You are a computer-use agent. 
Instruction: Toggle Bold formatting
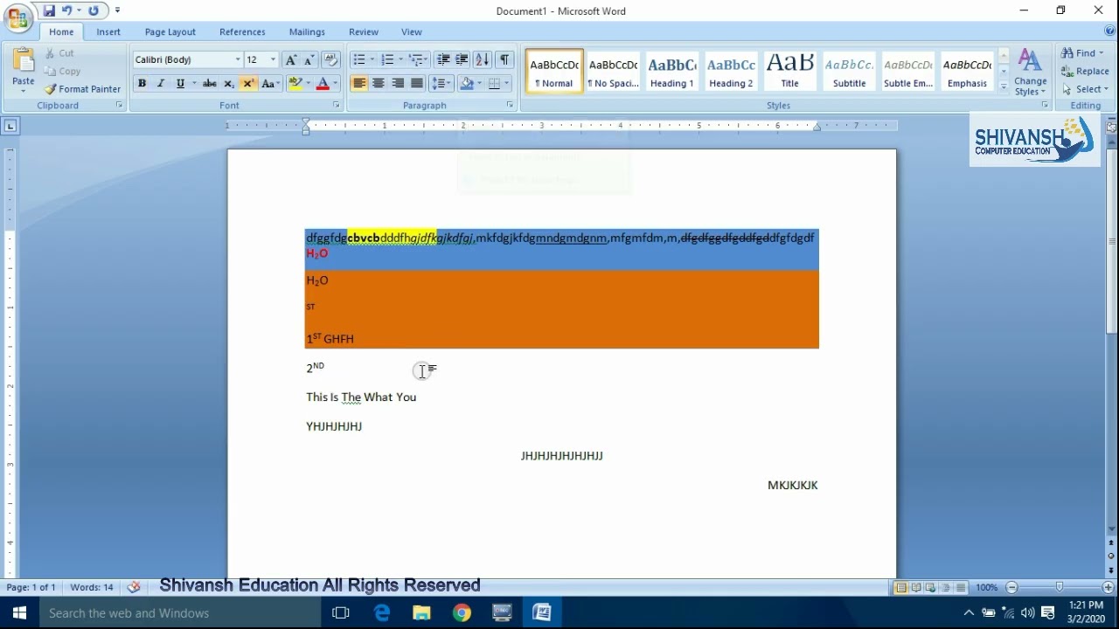pyautogui.click(x=142, y=84)
